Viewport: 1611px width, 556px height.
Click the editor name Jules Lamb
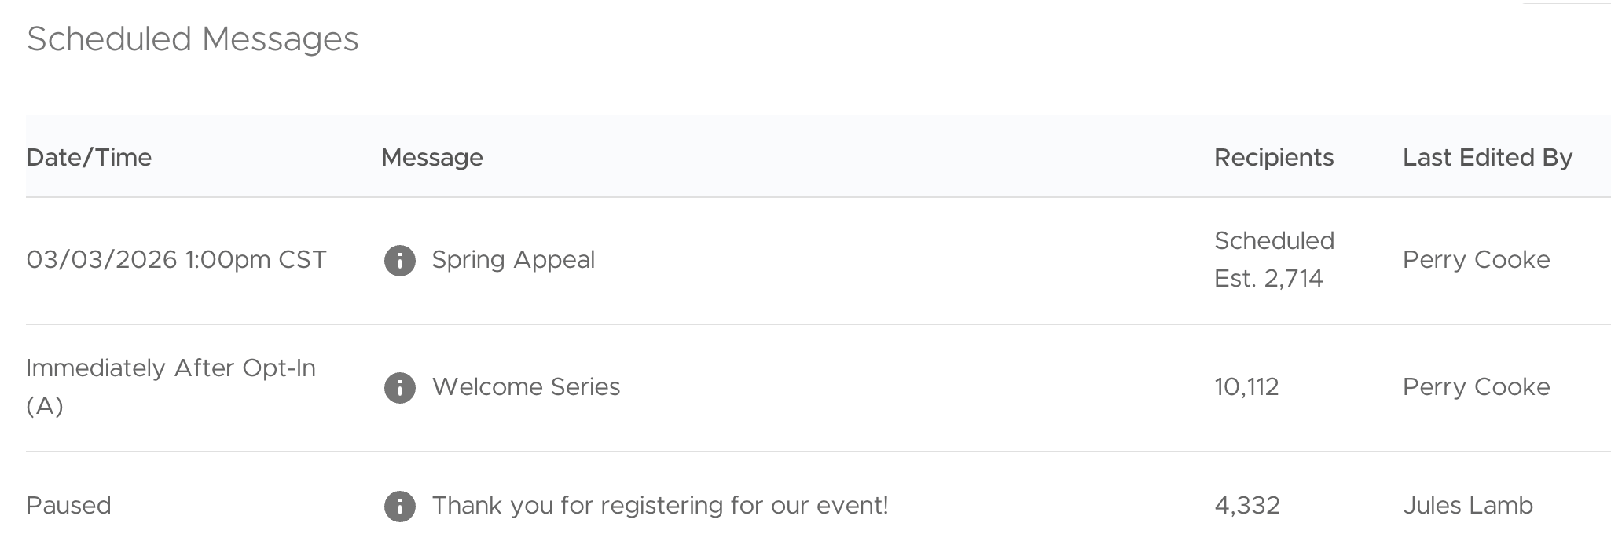coord(1467,506)
